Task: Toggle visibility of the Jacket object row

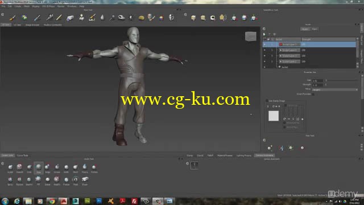Action: click(x=264, y=67)
